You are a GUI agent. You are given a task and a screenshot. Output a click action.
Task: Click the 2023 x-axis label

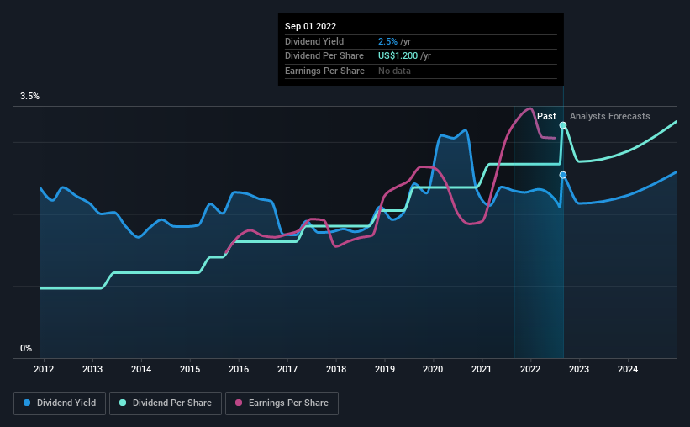click(579, 369)
